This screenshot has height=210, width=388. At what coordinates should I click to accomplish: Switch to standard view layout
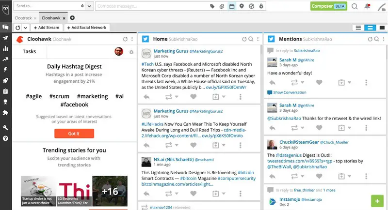click(x=370, y=28)
